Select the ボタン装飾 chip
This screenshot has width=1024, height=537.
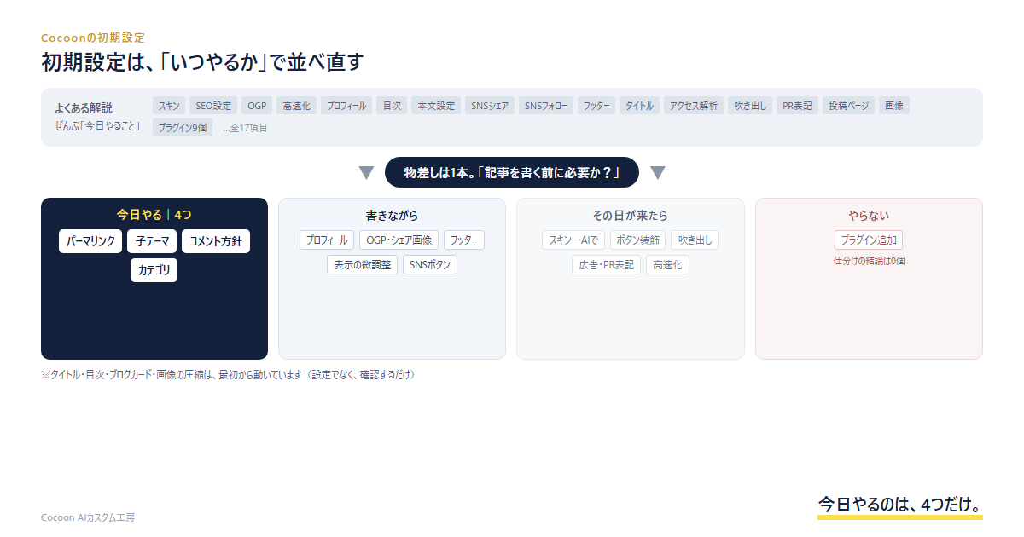pos(638,240)
